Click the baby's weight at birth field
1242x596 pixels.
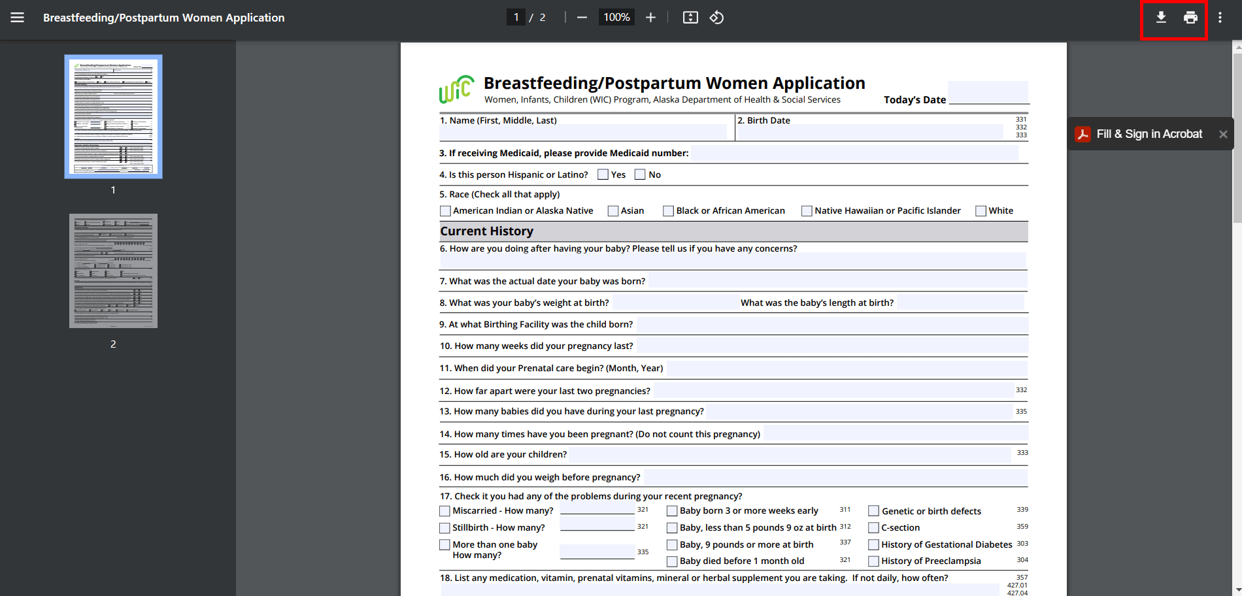675,302
